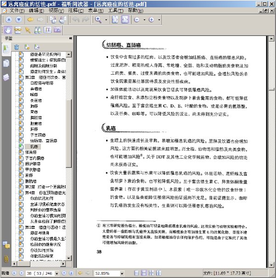This screenshot has width=276, height=278.
Task: Open the zoom out dropdown arrow
Action: [x=144, y=20]
